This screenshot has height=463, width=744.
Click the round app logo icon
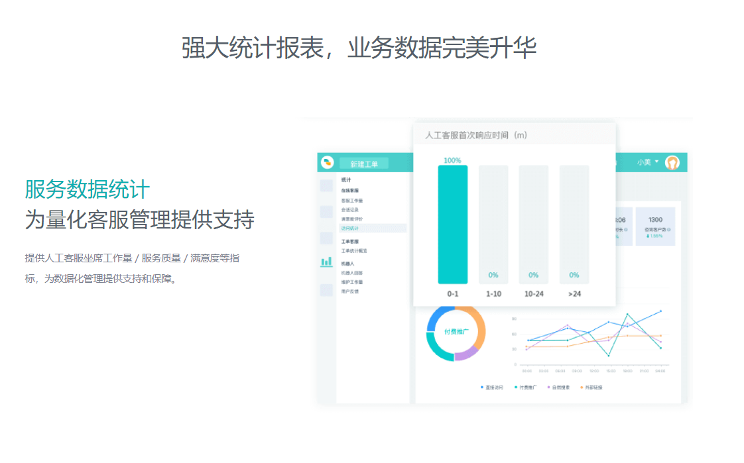[x=327, y=162]
